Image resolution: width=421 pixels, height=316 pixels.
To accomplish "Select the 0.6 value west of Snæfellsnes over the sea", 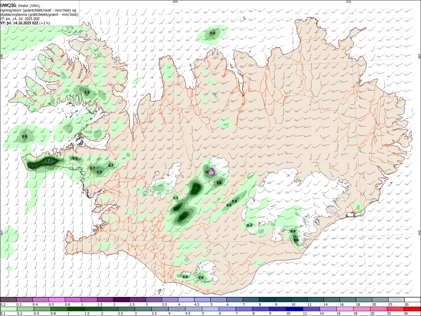I will click(24, 136).
